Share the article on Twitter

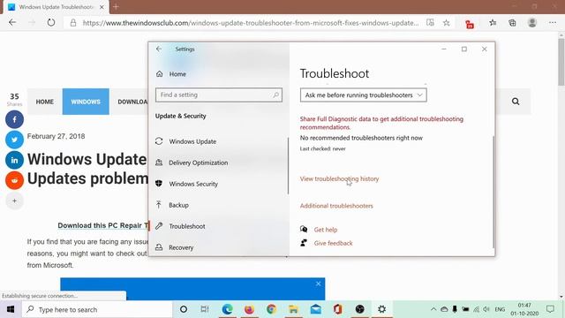14,140
